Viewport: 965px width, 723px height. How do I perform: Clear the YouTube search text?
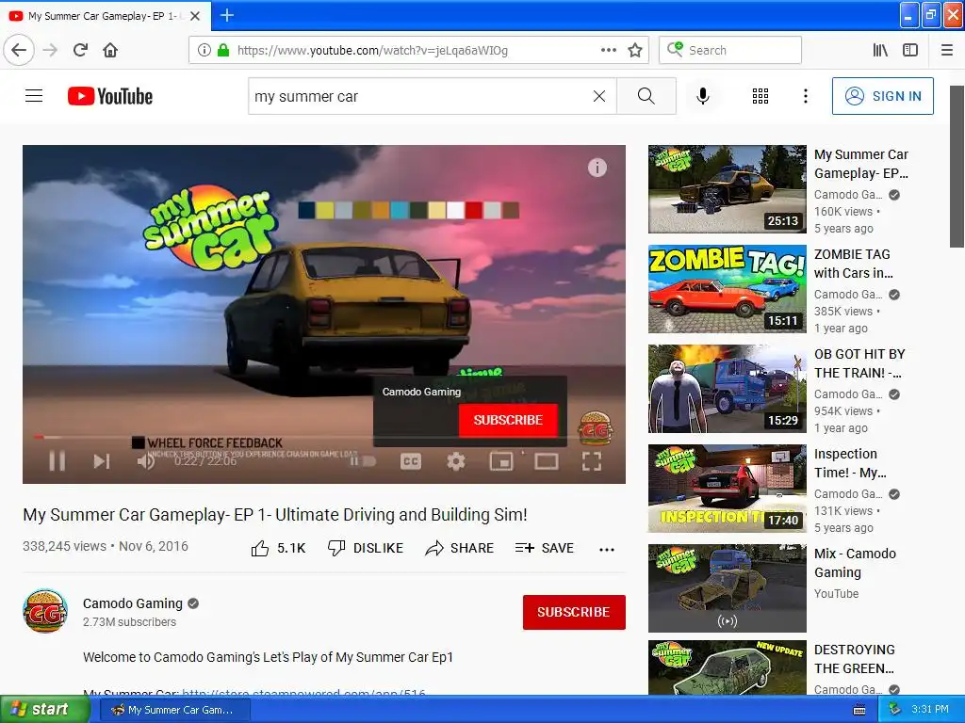click(x=598, y=96)
